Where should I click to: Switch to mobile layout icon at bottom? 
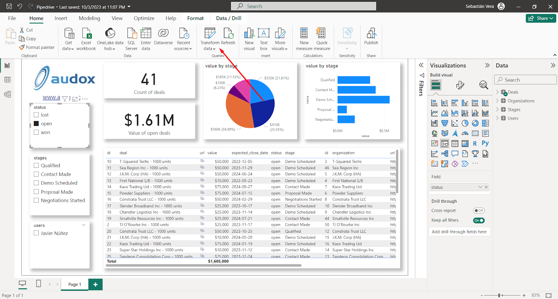(x=39, y=284)
